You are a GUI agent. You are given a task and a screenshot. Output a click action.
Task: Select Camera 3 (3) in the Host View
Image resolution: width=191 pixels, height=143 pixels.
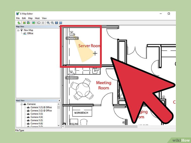tap(37, 114)
